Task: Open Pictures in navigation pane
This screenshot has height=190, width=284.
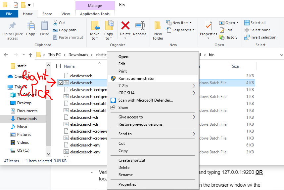Action: pyautogui.click(x=24, y=135)
